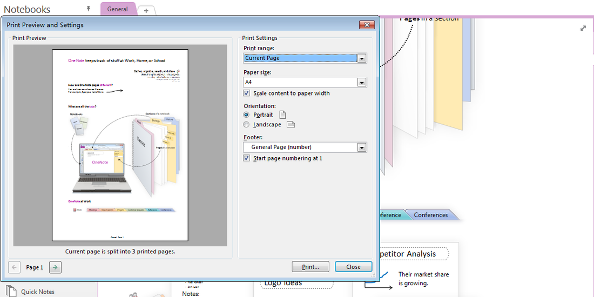Click the Print... button

(x=310, y=267)
